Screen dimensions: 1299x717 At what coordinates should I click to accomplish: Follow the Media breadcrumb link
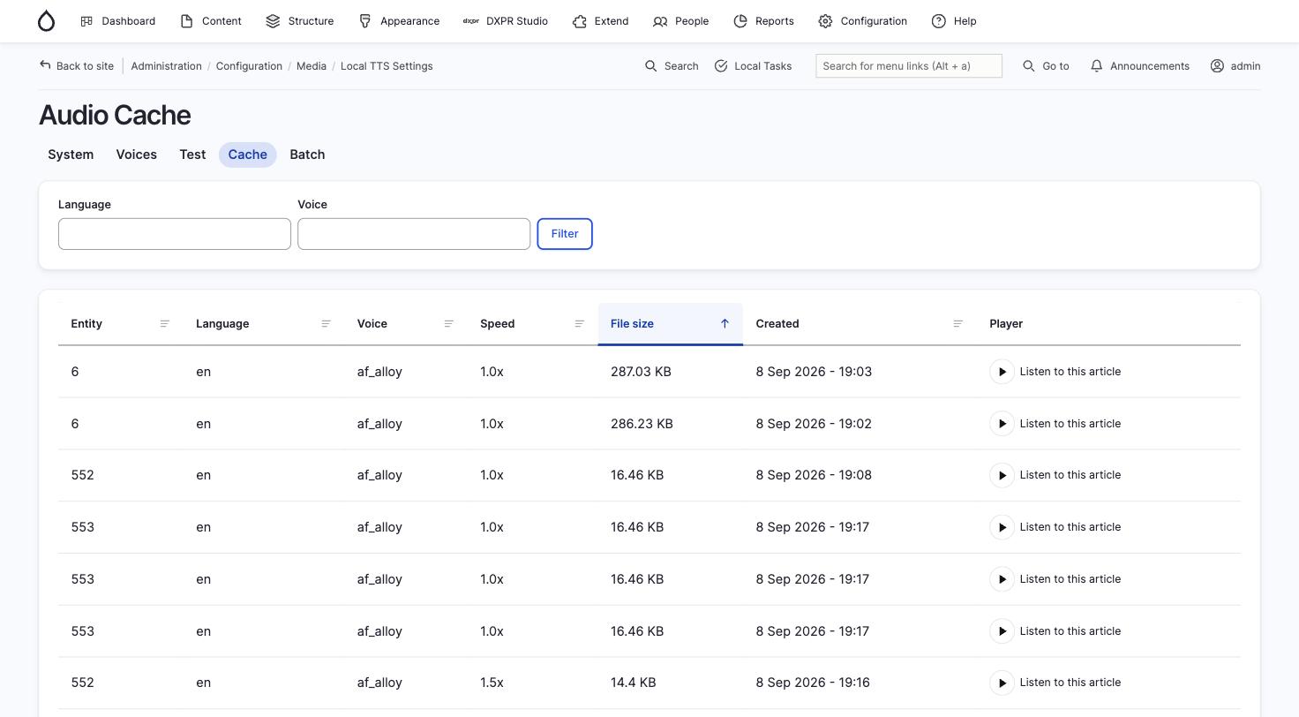pyautogui.click(x=312, y=66)
